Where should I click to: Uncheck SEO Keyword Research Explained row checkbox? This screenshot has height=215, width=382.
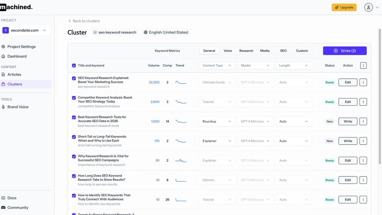74,78
